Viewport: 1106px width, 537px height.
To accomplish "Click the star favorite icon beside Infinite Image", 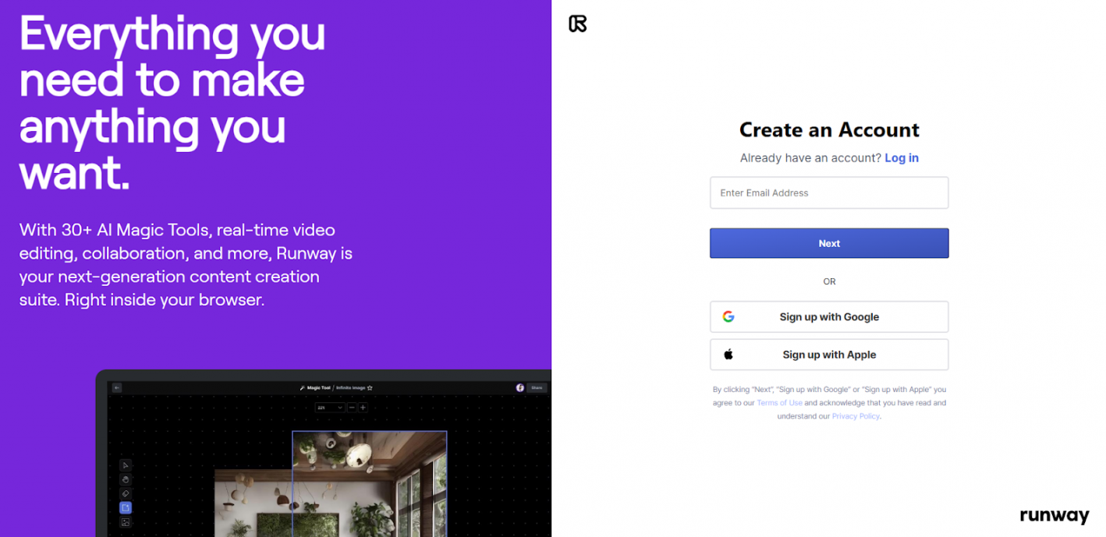I will (x=370, y=387).
